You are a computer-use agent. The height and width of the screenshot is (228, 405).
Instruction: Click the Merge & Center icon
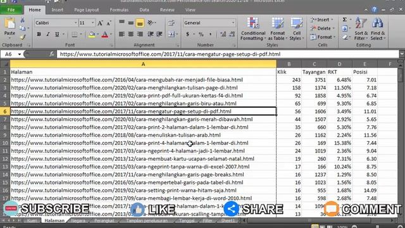click(x=171, y=34)
